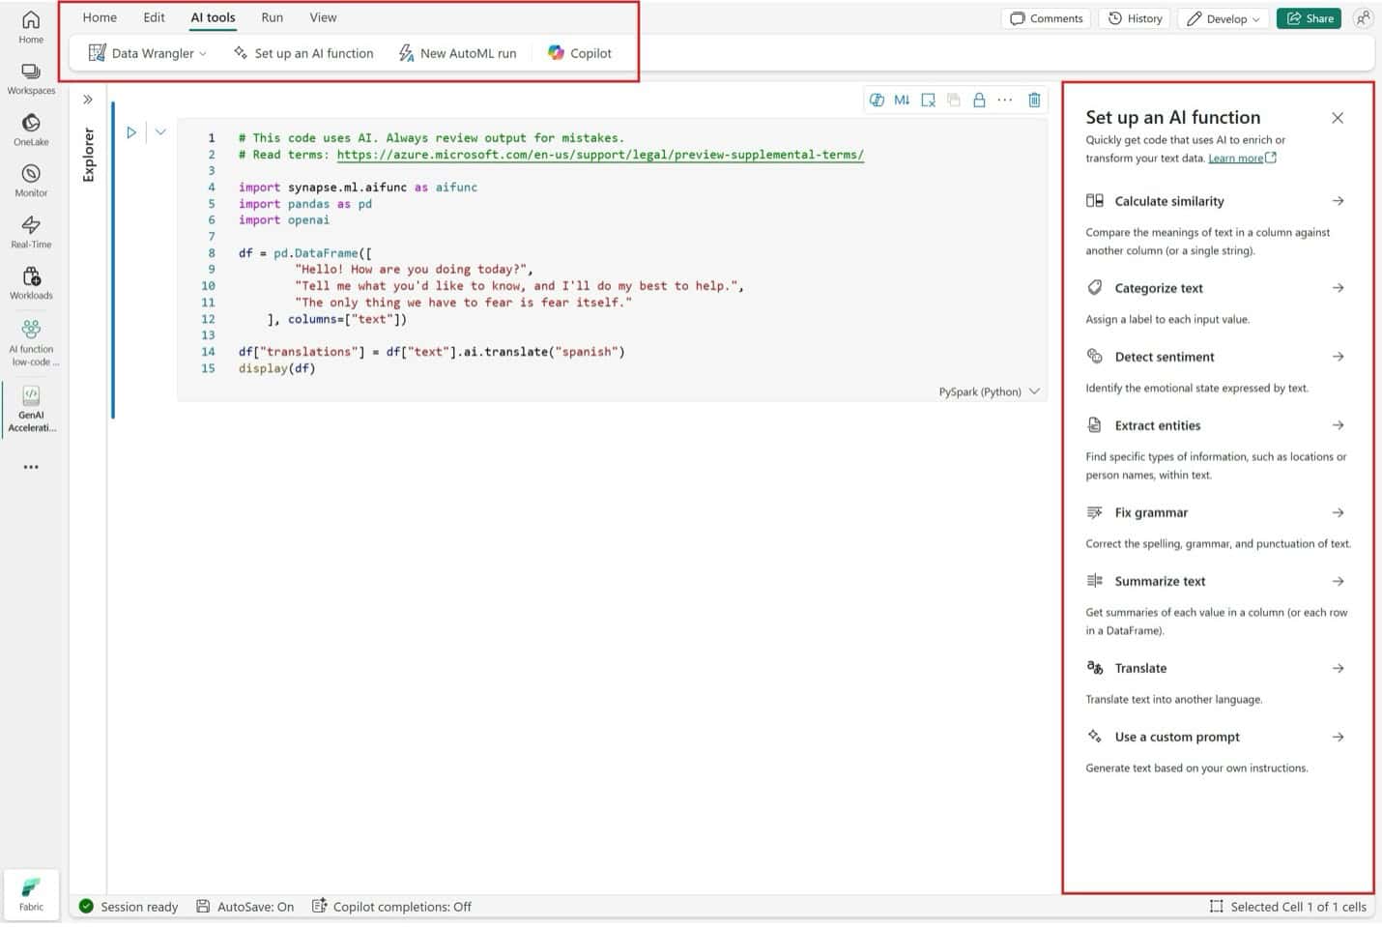Image resolution: width=1382 pixels, height=927 pixels.
Task: Open Real-Time hub in sidebar
Action: coord(31,232)
